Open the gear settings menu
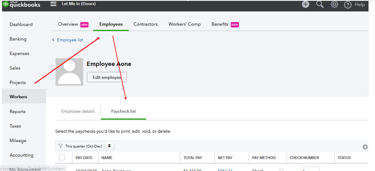 [334, 4]
